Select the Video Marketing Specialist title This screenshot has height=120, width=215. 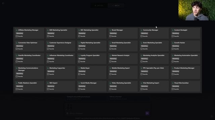click(x=121, y=83)
